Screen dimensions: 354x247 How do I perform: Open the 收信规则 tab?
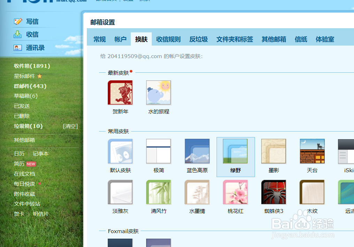click(x=168, y=39)
